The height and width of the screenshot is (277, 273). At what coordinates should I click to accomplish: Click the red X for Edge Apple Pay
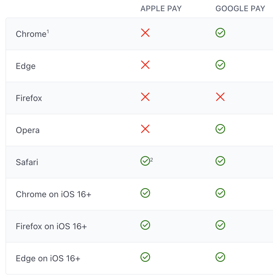145,65
